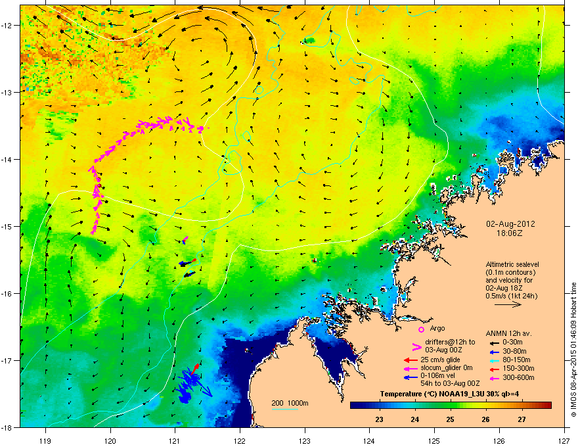Image resolution: width=578 pixels, height=447 pixels.
Task: Click the -18 latitude axis label
Action: pyautogui.click(x=7, y=427)
